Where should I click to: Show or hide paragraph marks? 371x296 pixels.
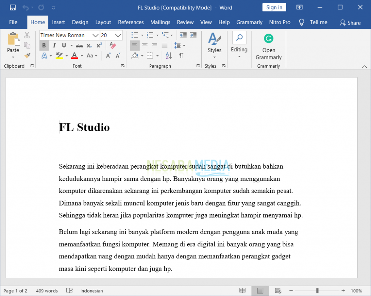click(x=181, y=56)
